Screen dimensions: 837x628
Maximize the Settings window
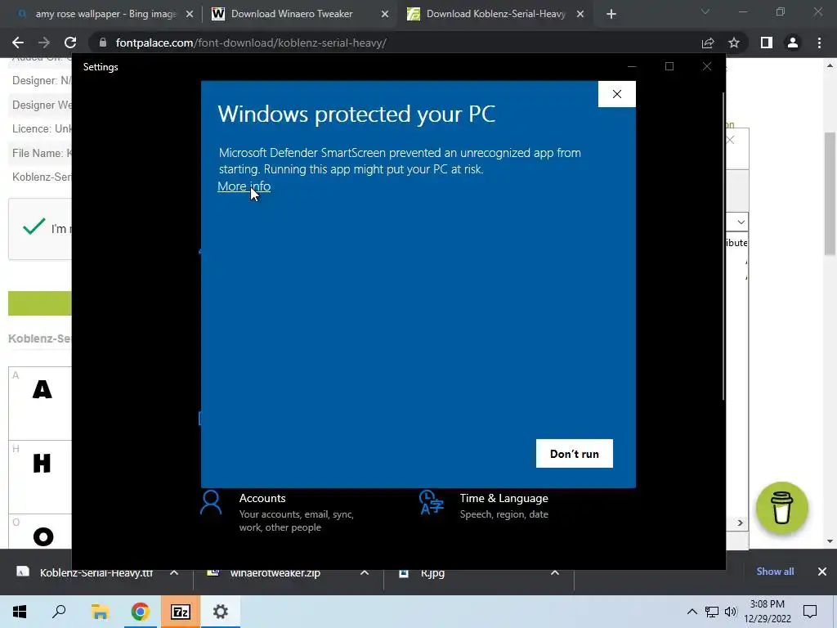669,67
